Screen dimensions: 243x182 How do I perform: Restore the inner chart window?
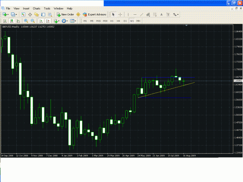236,9
